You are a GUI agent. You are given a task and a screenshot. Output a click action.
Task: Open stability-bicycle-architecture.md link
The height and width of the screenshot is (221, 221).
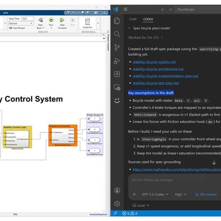tap(158, 69)
